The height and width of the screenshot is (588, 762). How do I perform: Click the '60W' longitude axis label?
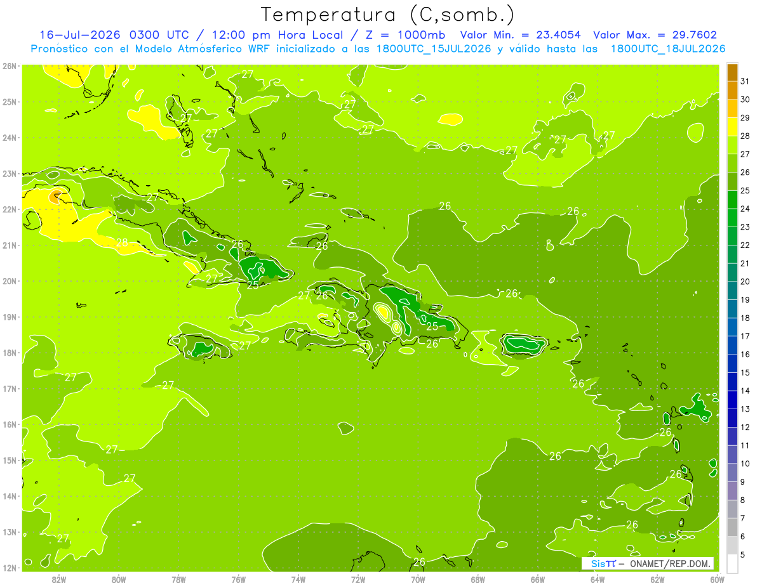tap(718, 579)
